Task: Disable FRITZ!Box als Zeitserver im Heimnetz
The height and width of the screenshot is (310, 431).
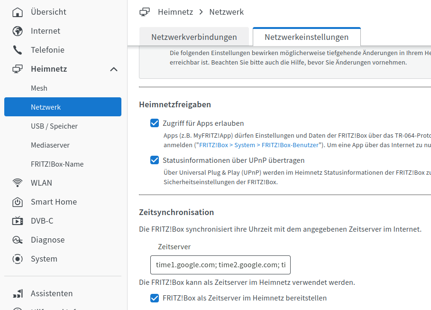Action: pos(155,298)
